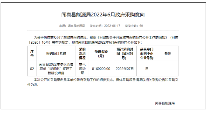Click the 闻喜县能源局 signature at bottom

click(165, 103)
